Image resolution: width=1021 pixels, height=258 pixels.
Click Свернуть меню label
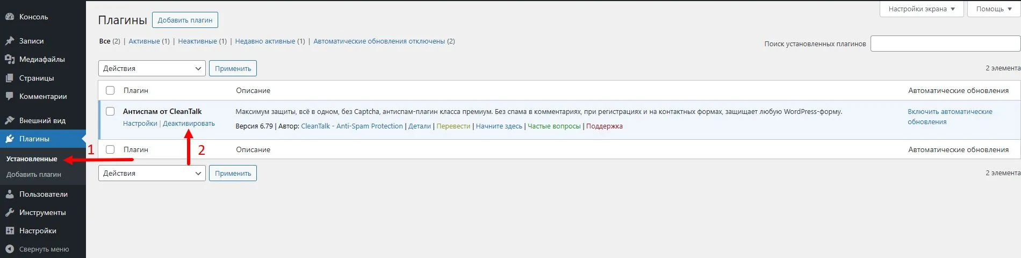44,249
